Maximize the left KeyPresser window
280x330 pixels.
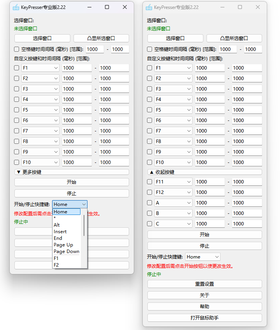[107, 7]
